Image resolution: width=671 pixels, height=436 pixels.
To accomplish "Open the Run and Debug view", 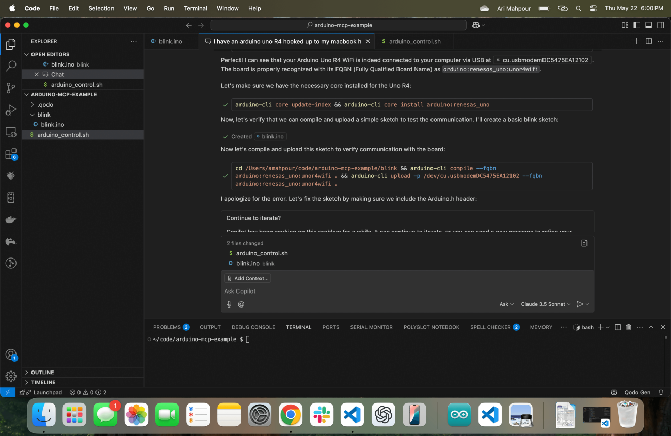I will coord(11,110).
